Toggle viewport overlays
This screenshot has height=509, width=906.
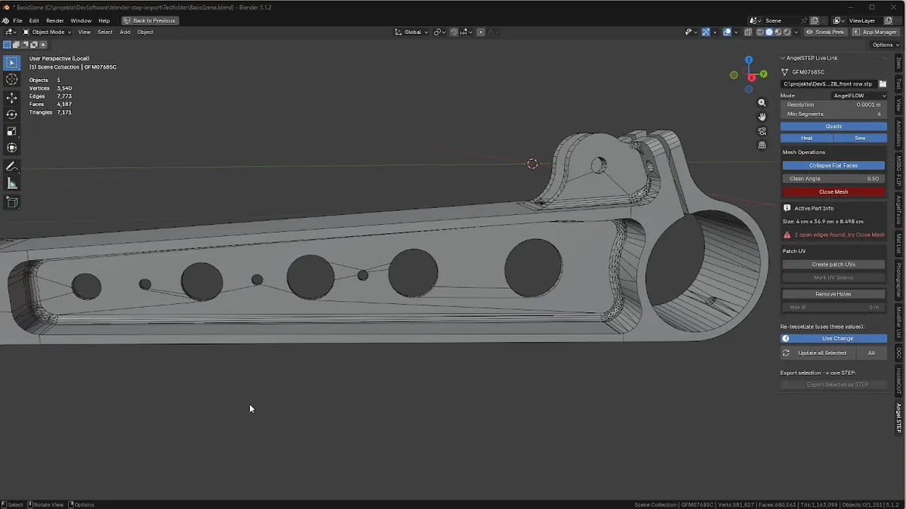click(x=726, y=32)
